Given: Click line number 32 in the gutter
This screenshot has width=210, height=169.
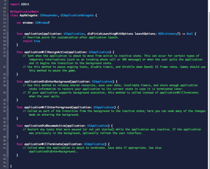Looking at the screenshot, I should coord(4,107).
